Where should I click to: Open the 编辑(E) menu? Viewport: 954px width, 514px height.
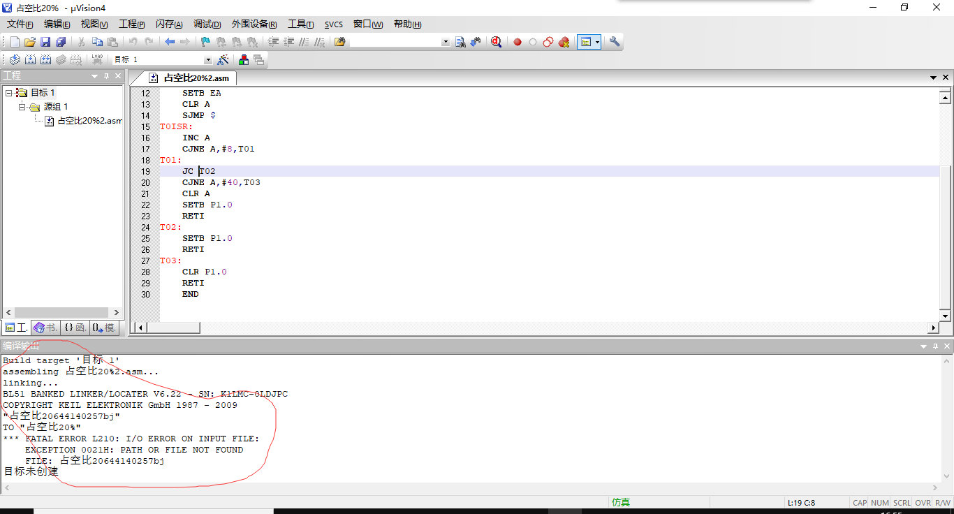click(57, 24)
